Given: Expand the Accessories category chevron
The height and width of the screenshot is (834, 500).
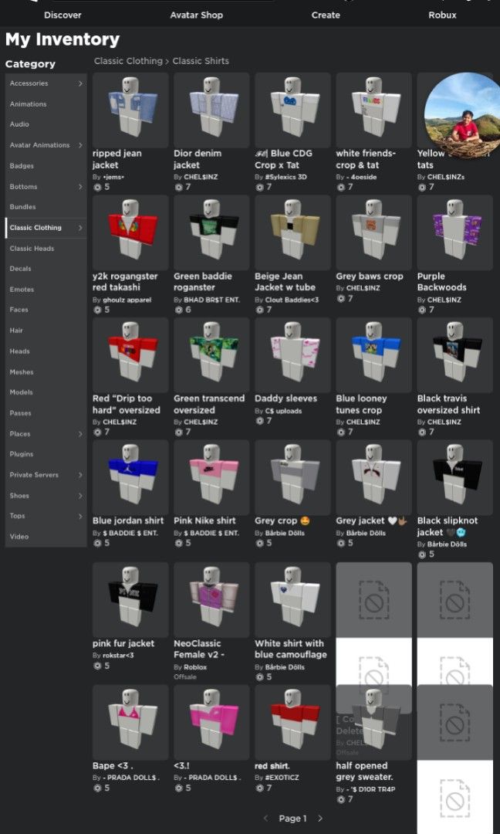Looking at the screenshot, I should coord(80,83).
